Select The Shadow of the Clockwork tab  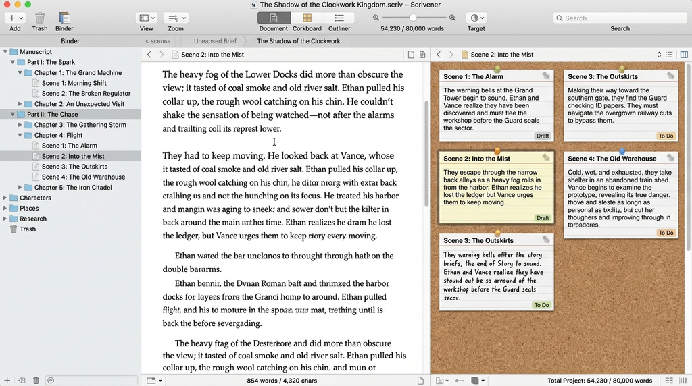tap(299, 41)
